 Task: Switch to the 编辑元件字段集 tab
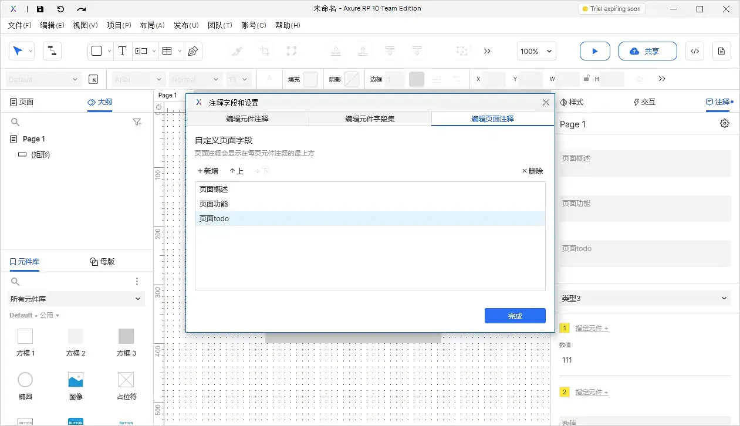[x=370, y=118]
